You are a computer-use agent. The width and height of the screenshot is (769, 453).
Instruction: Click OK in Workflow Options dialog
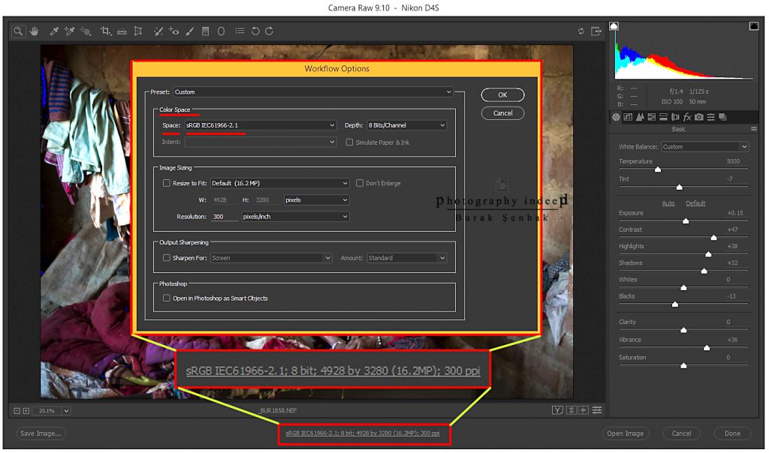502,95
